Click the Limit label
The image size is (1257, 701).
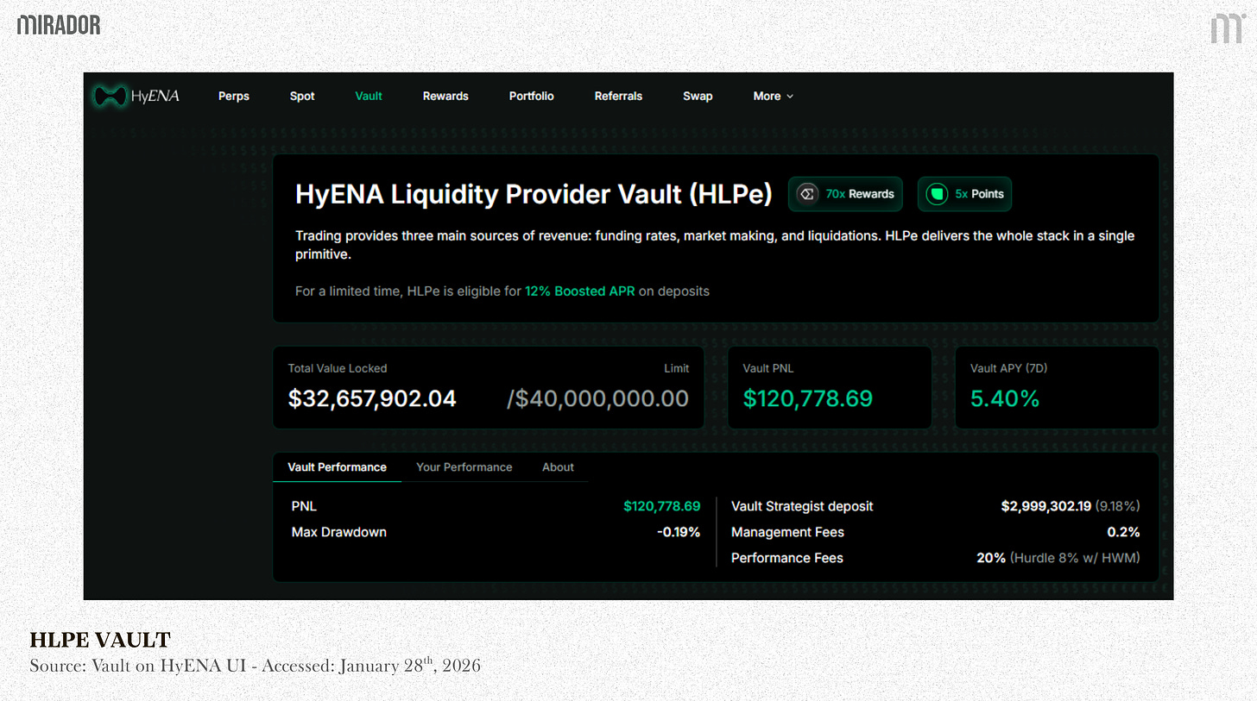click(676, 368)
